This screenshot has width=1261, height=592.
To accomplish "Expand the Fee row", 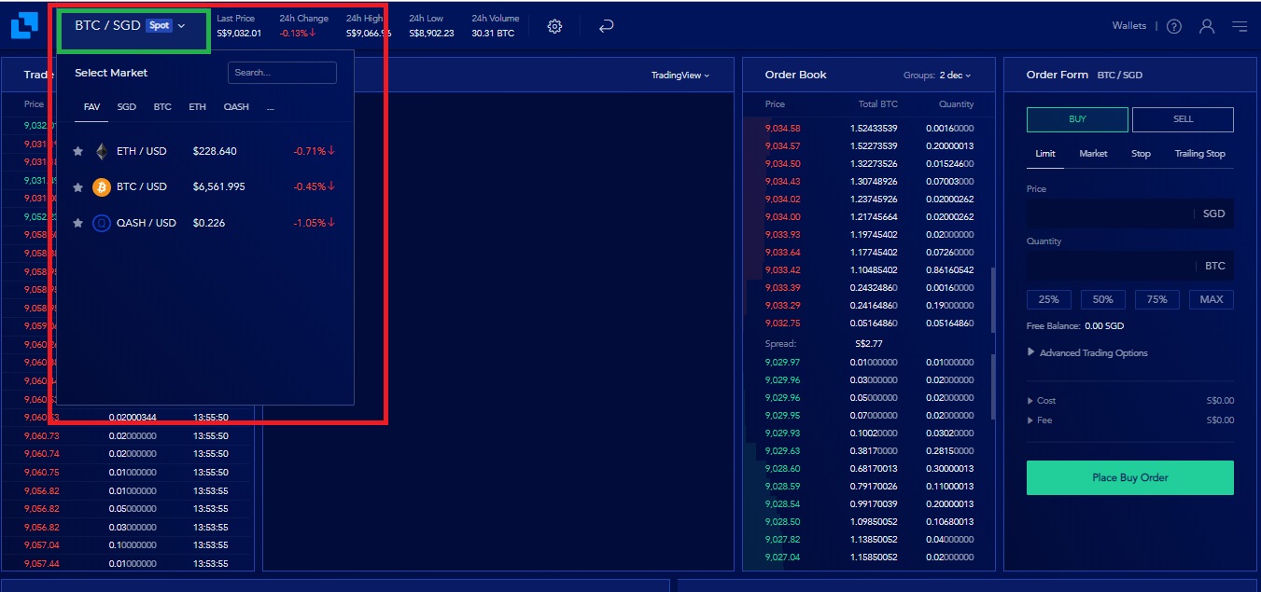I will pyautogui.click(x=1039, y=420).
